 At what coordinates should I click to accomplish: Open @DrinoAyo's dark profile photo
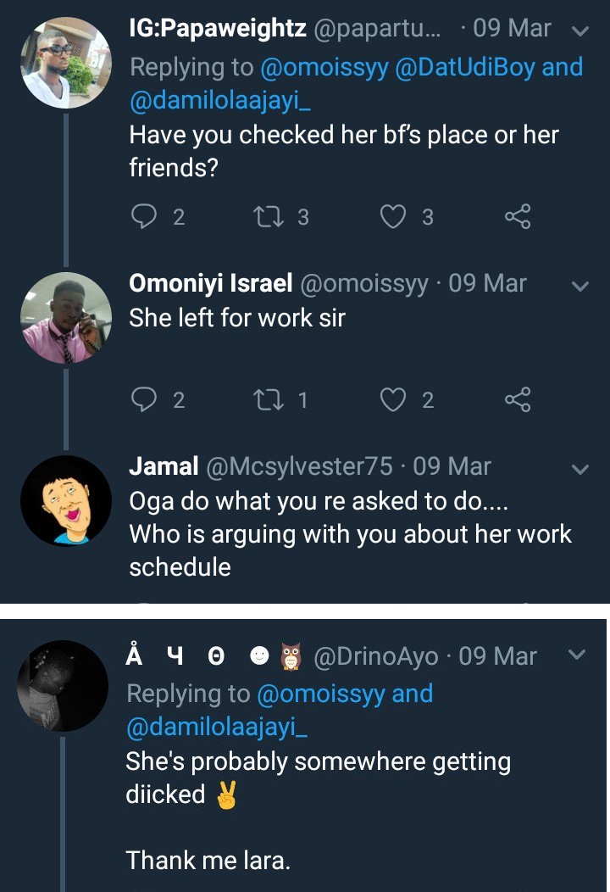[x=64, y=686]
